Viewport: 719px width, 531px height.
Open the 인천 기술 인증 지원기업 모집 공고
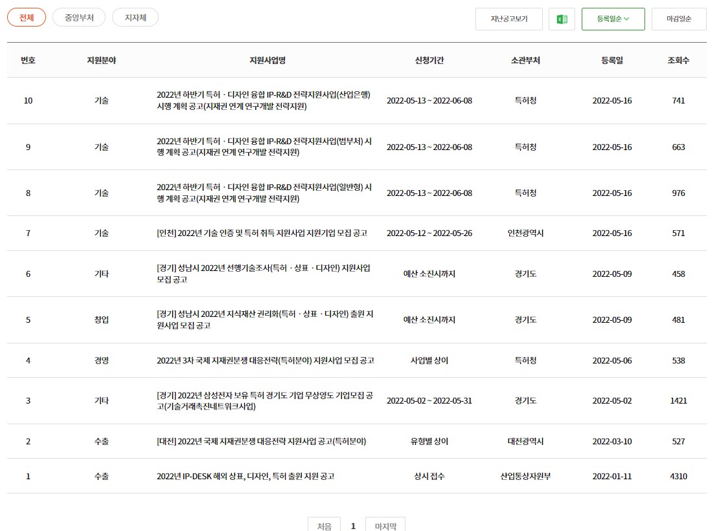pos(262,233)
